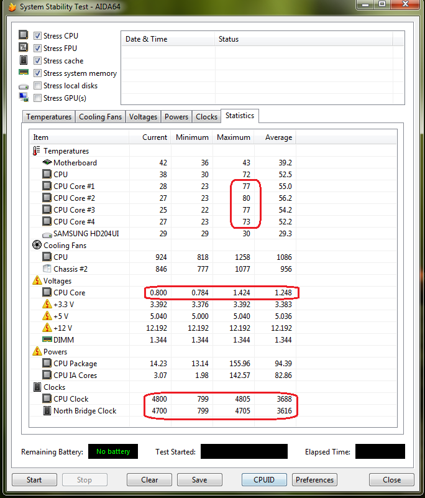Click the warning icon beside Voltages

coord(36,281)
